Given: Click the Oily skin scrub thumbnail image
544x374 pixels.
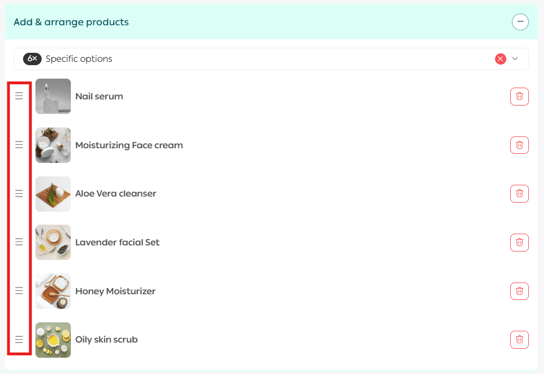Looking at the screenshot, I should pyautogui.click(x=53, y=340).
